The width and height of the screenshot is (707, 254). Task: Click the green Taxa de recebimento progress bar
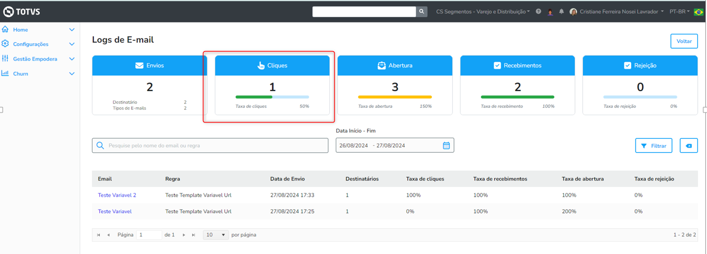pos(517,97)
